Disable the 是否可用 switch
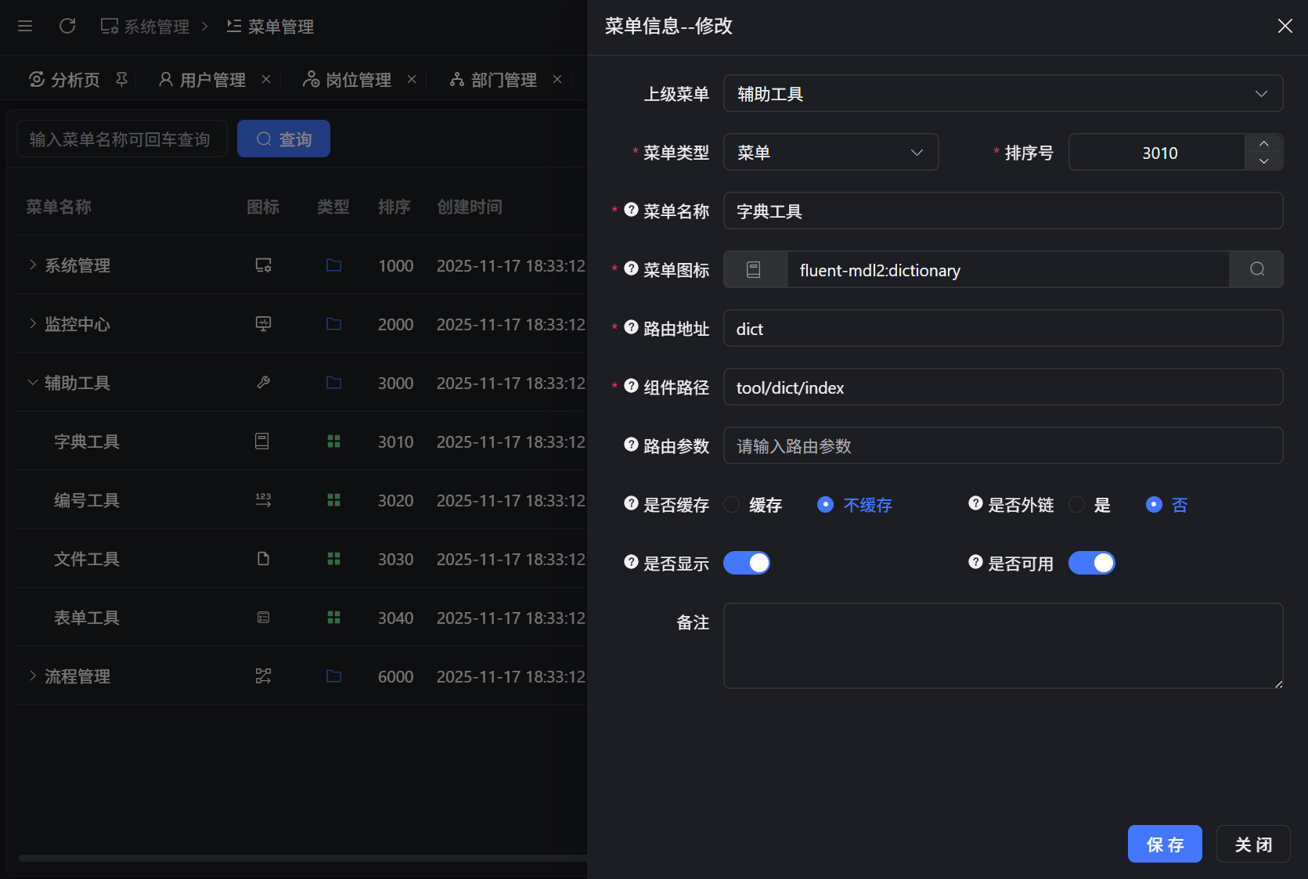The width and height of the screenshot is (1308, 879). pyautogui.click(x=1091, y=563)
